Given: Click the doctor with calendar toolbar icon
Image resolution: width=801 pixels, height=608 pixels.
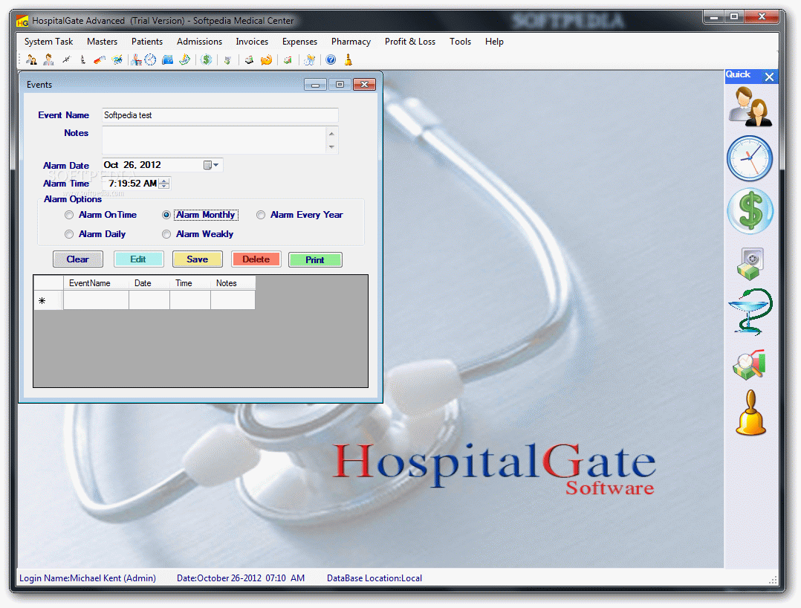Looking at the screenshot, I should tap(137, 59).
